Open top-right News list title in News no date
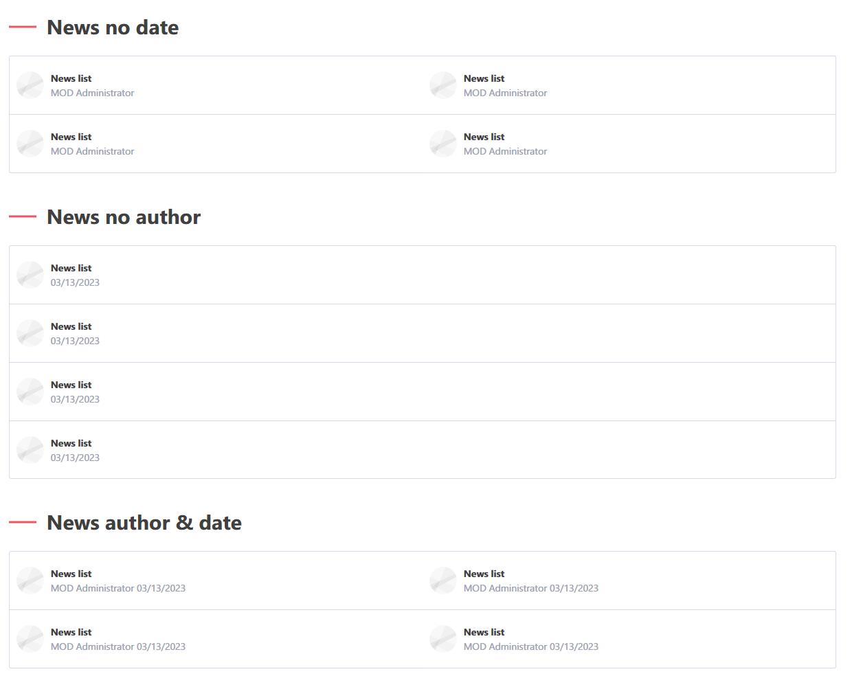 (x=484, y=78)
